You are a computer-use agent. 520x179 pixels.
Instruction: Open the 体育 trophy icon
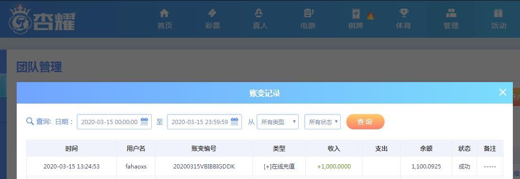404,13
